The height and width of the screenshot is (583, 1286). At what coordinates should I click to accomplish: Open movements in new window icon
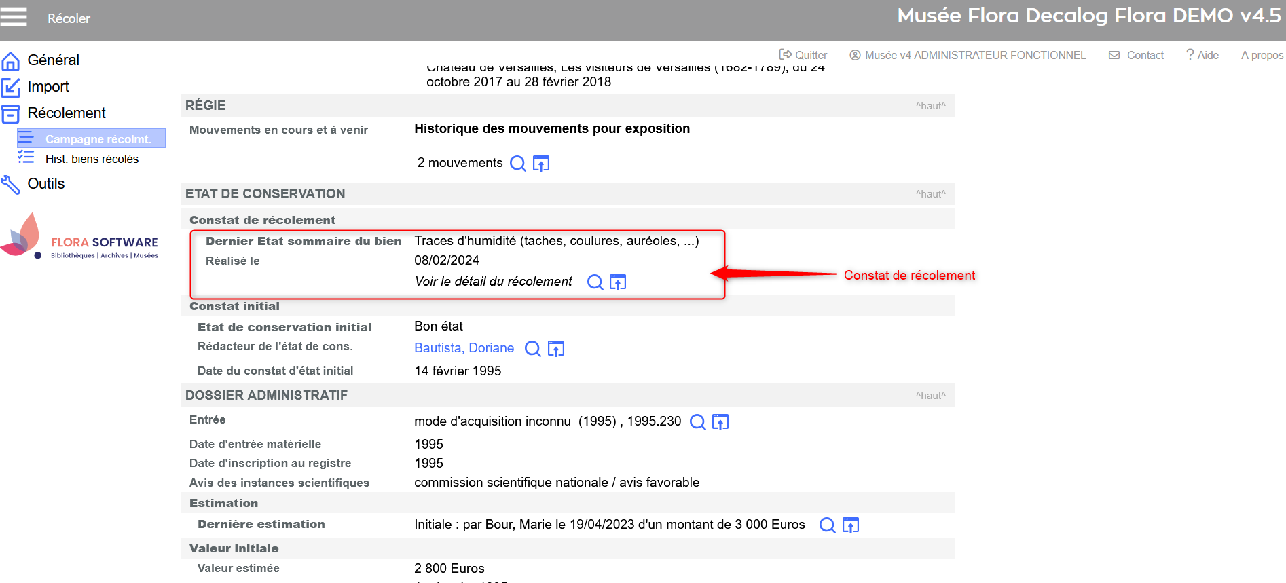[x=541, y=164]
